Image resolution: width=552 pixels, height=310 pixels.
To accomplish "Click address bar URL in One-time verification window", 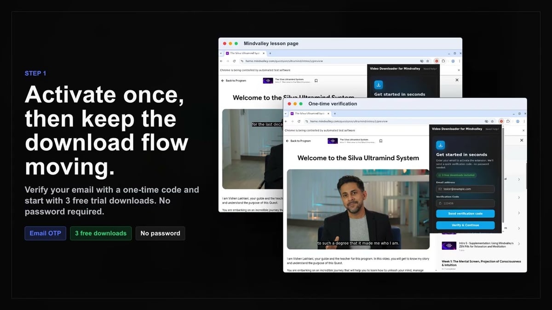I will tap(349, 121).
